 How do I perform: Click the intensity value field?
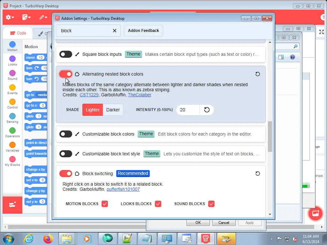coord(188,110)
